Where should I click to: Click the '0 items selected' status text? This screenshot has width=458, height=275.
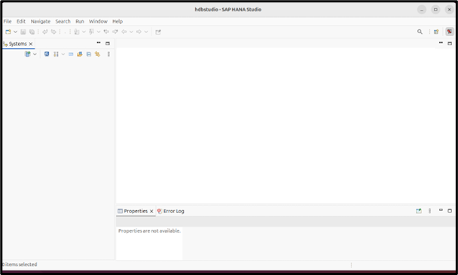[20, 264]
